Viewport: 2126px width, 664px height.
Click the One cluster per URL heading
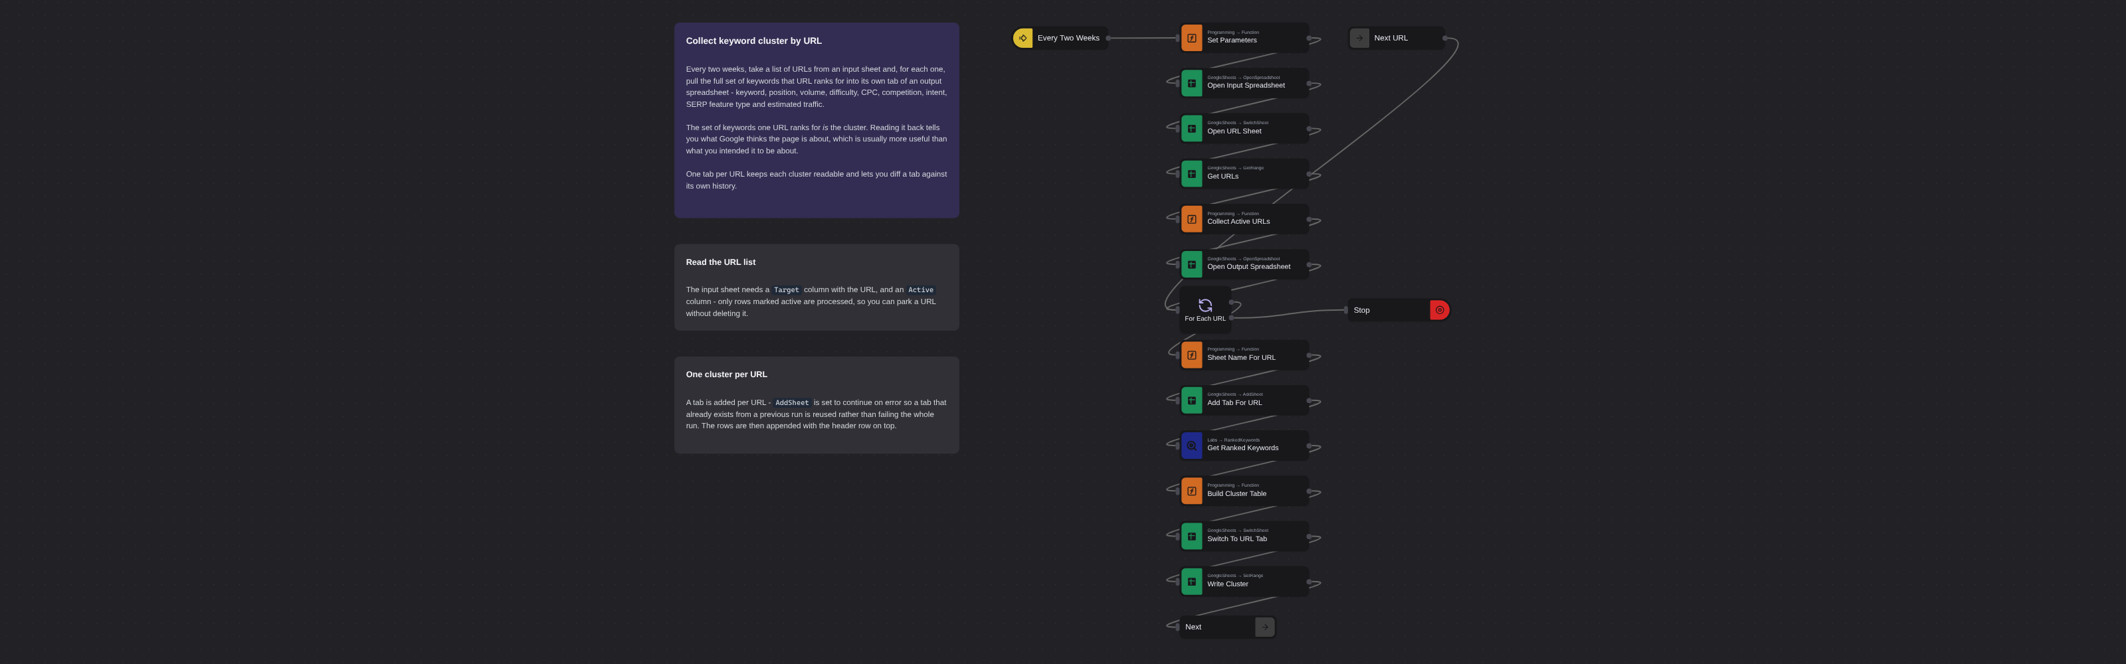pyautogui.click(x=726, y=374)
